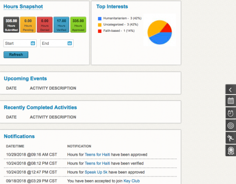Click the blue Humanitarianism legend swatch
Screen dimensions: 236x184
click(99, 18)
